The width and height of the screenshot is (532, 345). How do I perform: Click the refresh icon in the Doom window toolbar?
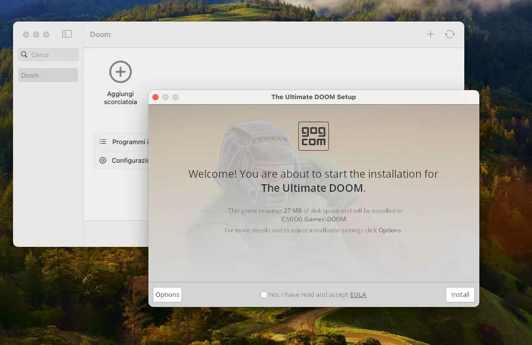pos(450,34)
